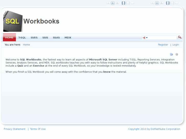
Task: Choose full page width in left-hand icon group
Action: tap(132, 3)
